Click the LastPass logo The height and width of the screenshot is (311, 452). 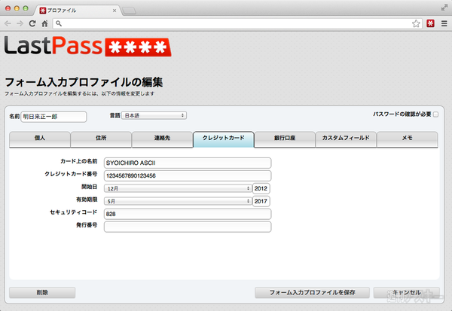(x=88, y=46)
